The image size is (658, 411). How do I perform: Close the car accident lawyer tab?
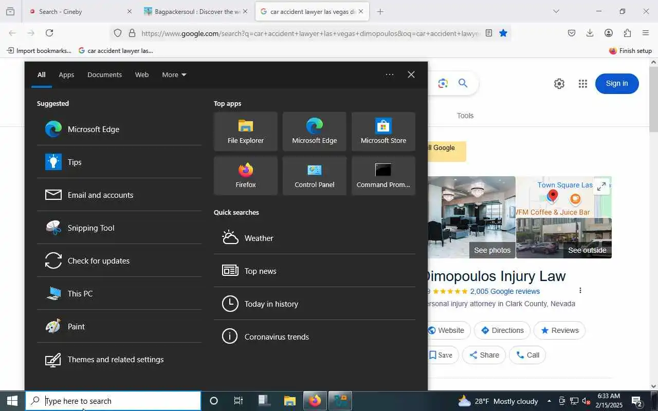coord(360,11)
